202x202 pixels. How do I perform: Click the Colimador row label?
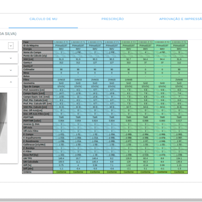pos(38,69)
